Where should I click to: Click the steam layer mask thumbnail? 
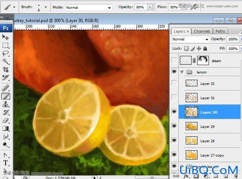[203, 60]
